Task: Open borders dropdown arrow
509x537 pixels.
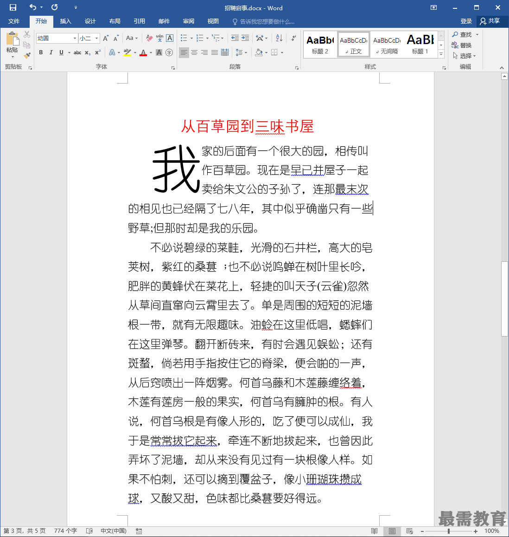Action: pos(282,53)
